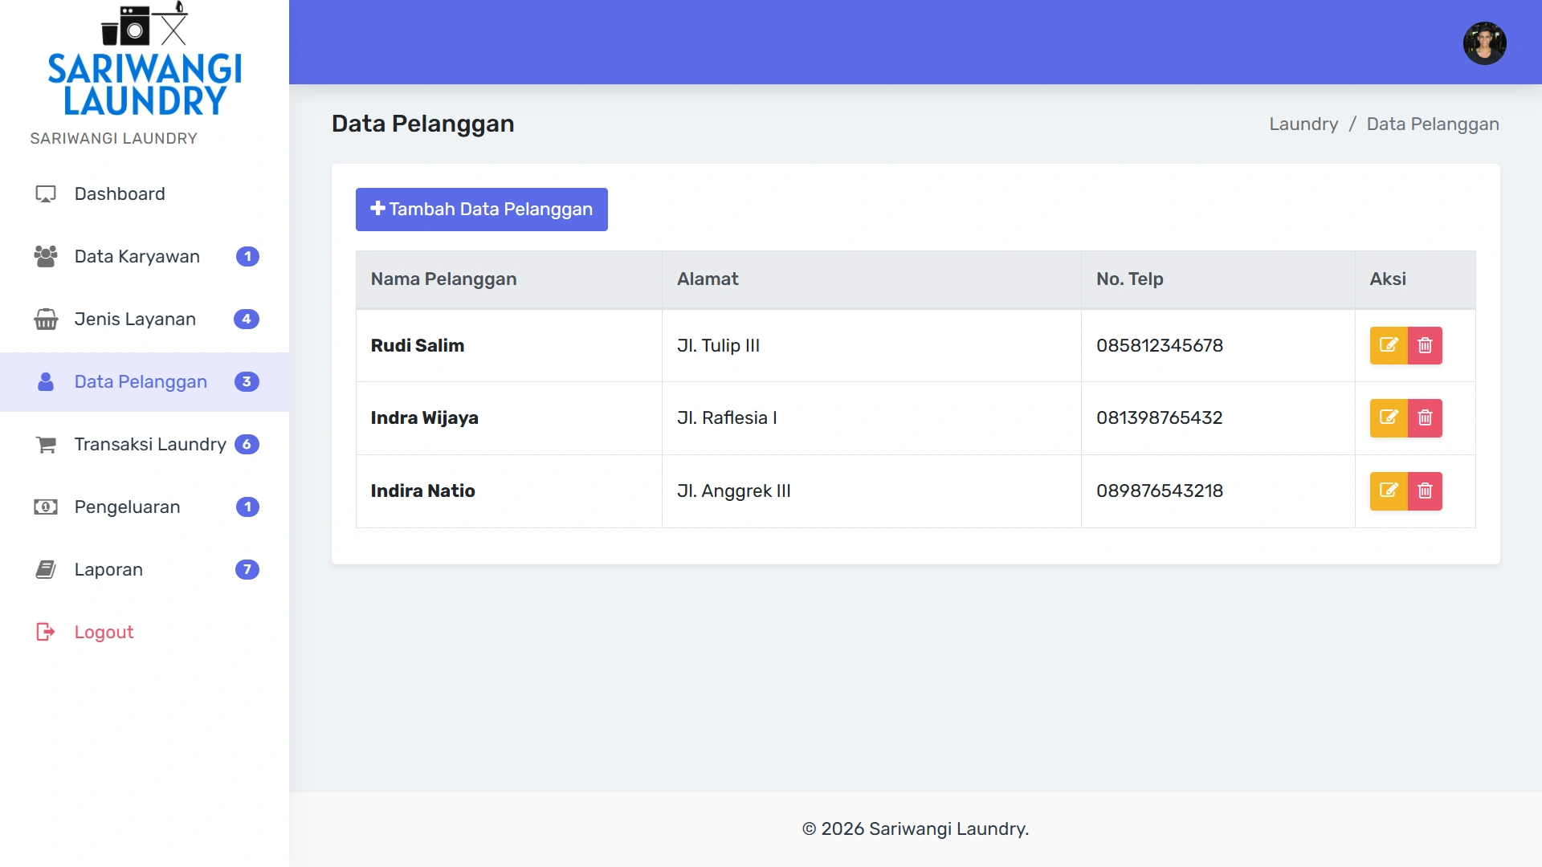Click the Data Pelanggan page heading
Image resolution: width=1542 pixels, height=867 pixels.
(x=422, y=124)
